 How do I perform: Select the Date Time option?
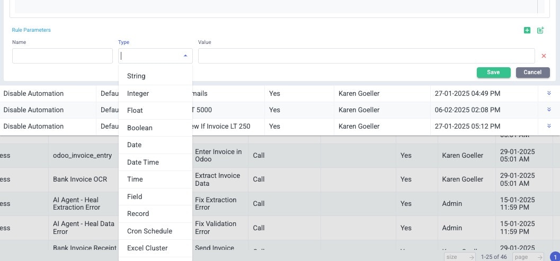tap(143, 162)
